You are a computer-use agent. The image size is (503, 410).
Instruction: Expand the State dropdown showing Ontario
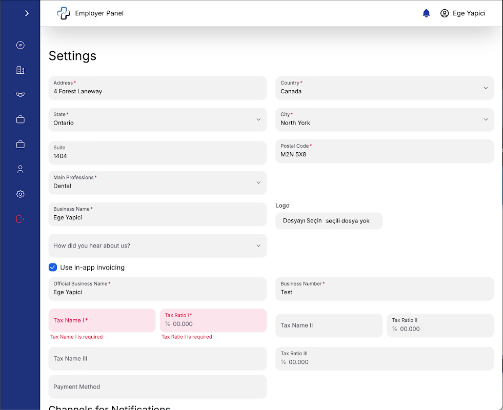coord(157,119)
